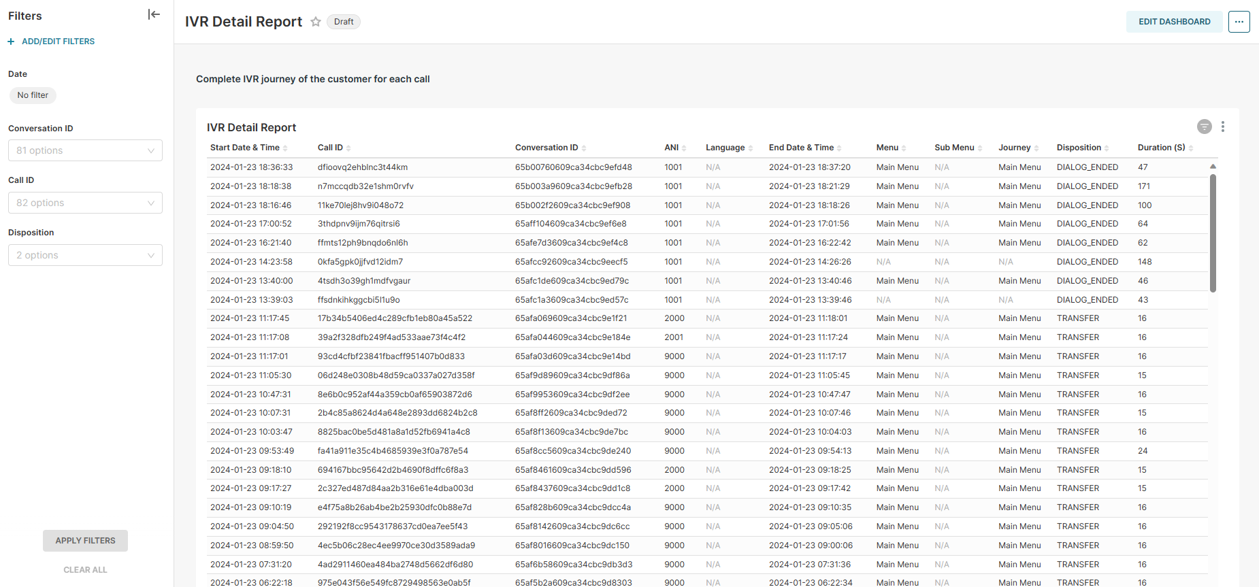Sort table by Disposition column header
This screenshot has width=1259, height=587.
[1079, 148]
